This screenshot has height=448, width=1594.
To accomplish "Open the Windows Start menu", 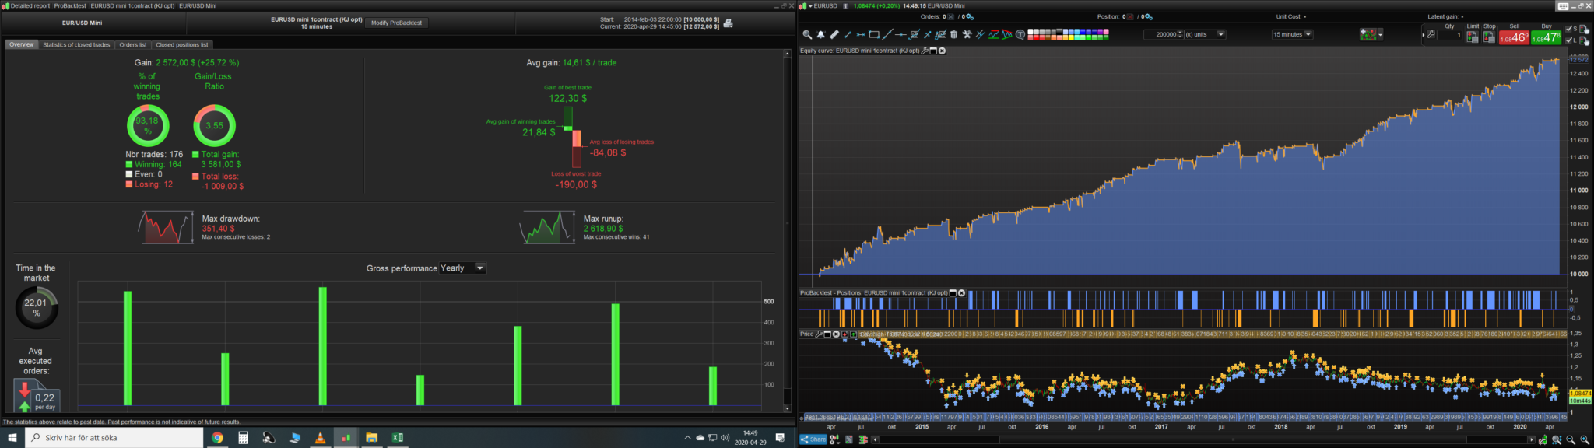I will [12, 438].
